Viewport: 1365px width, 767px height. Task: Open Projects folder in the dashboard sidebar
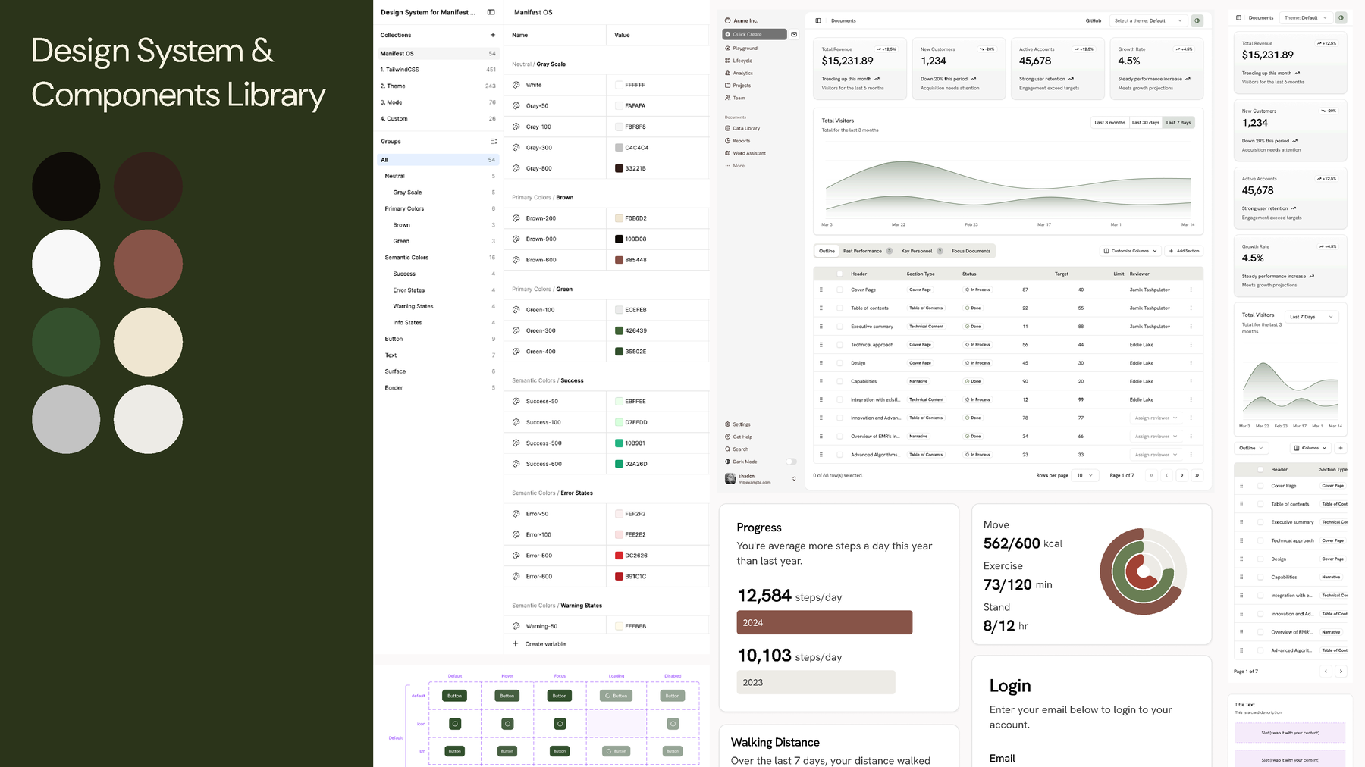(738, 86)
